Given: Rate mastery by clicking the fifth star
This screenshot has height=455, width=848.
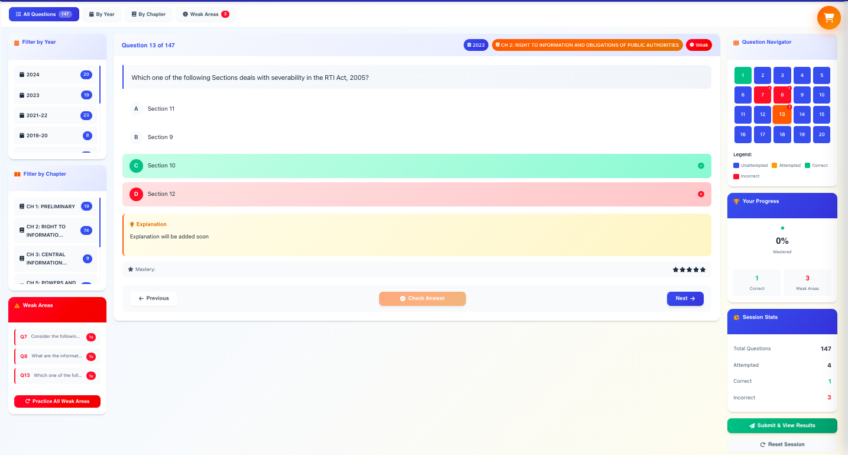Looking at the screenshot, I should [703, 269].
